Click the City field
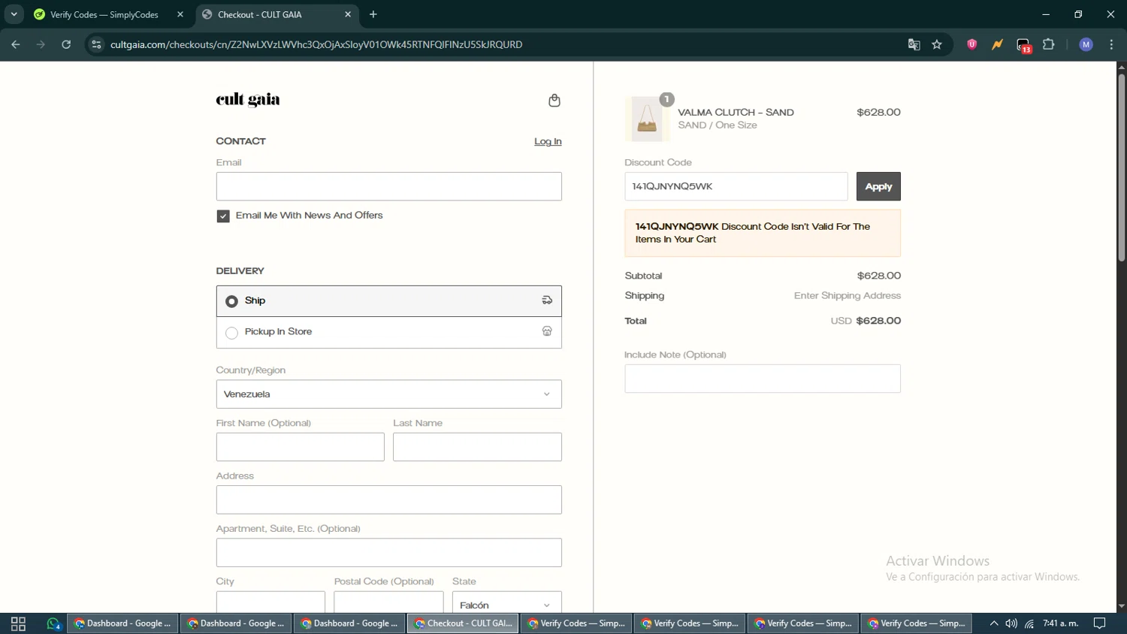Screen dimensions: 1127x634 pyautogui.click(x=270, y=602)
